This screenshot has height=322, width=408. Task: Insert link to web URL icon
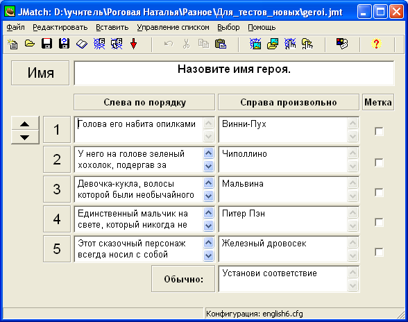coord(290,44)
